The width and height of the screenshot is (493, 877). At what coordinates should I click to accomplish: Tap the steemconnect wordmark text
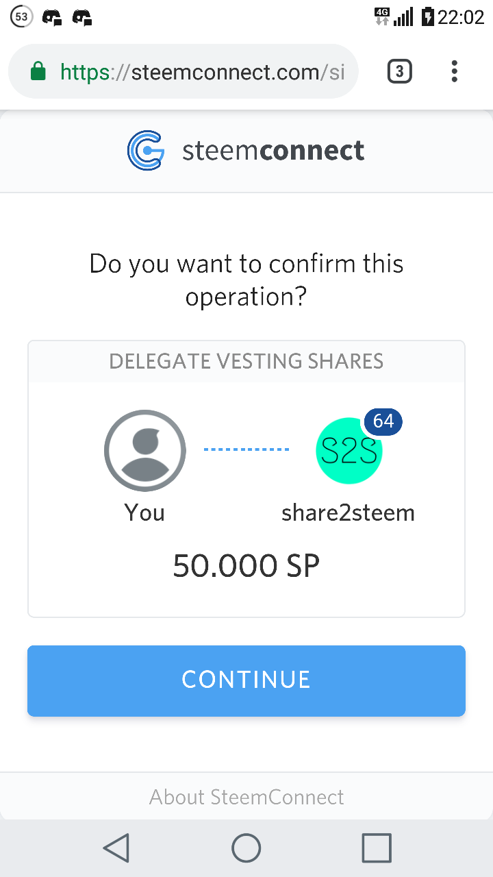tap(273, 151)
